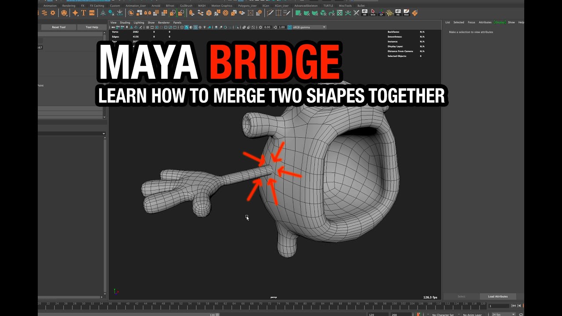Click the Reset Tool button

[x=58, y=27]
